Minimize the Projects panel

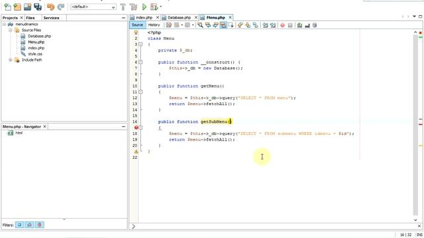coord(124,18)
